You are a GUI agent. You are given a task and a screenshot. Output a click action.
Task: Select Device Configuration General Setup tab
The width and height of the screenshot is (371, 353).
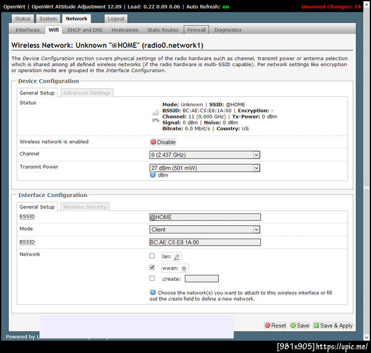point(37,93)
